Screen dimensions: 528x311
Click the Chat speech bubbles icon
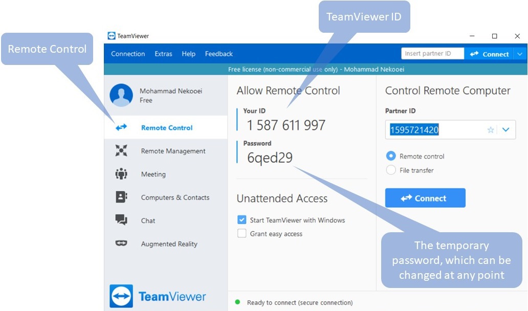click(x=121, y=220)
